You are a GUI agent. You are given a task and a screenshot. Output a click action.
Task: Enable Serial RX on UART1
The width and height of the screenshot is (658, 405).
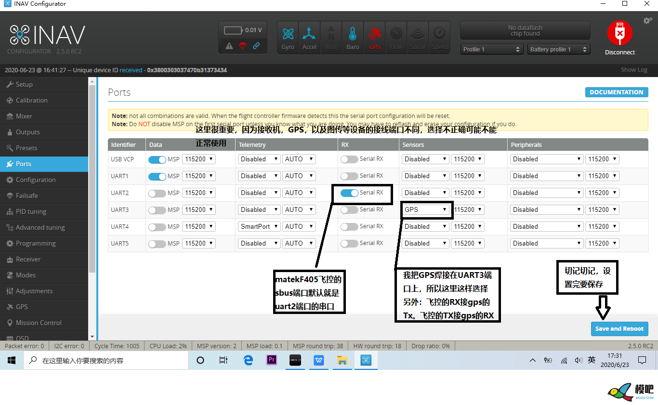(349, 176)
